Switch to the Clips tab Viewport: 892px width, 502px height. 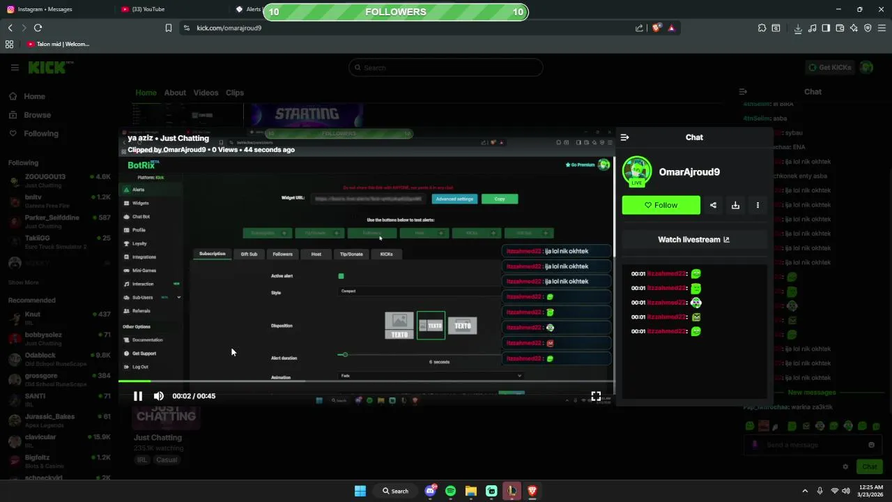[235, 93]
